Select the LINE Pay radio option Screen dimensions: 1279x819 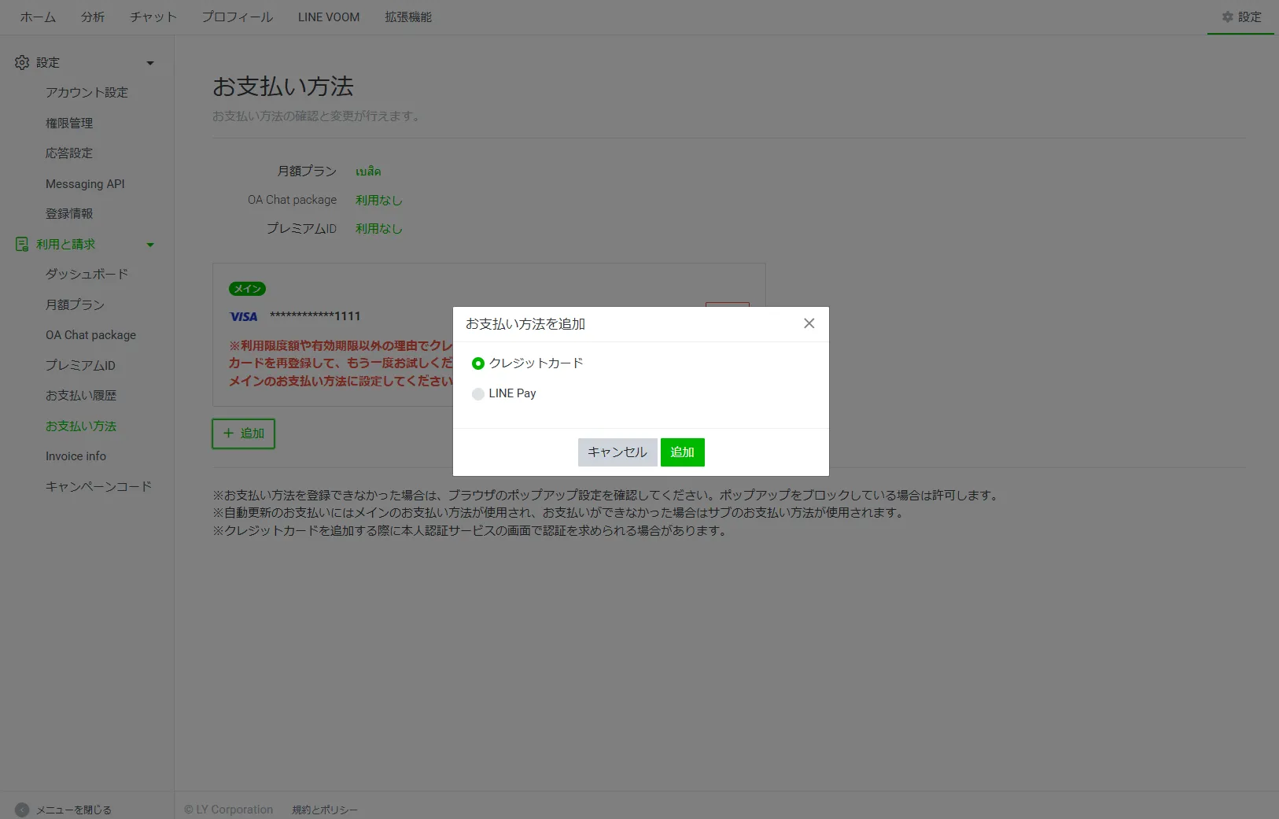point(478,394)
